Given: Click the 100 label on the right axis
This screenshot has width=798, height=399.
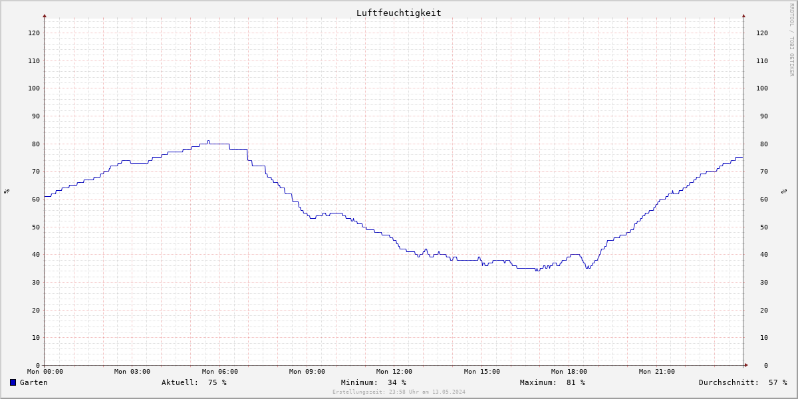Looking at the screenshot, I should coord(762,88).
